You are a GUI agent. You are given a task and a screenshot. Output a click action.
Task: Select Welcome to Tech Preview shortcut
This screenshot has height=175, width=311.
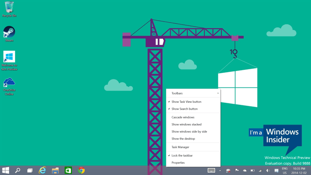[x=9, y=60]
